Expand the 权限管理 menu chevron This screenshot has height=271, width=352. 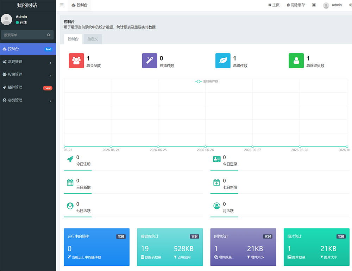pyautogui.click(x=50, y=75)
